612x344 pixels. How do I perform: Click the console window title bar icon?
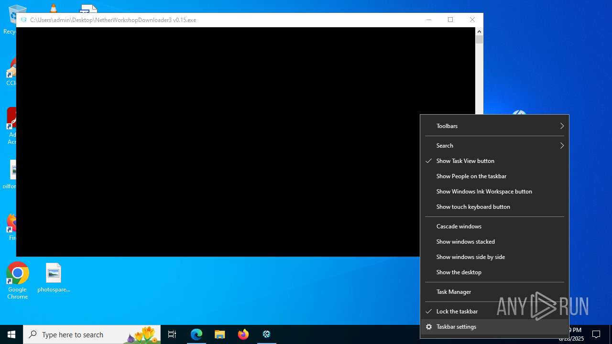(x=23, y=20)
